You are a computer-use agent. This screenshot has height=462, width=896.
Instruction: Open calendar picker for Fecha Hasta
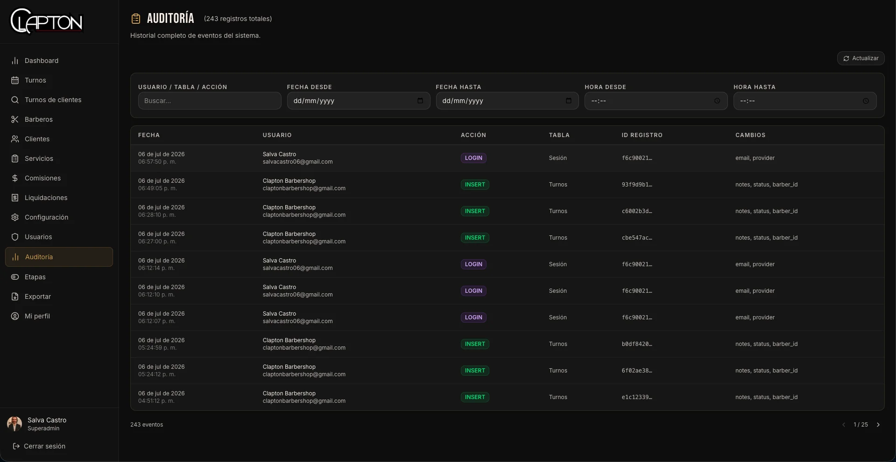[x=569, y=101]
